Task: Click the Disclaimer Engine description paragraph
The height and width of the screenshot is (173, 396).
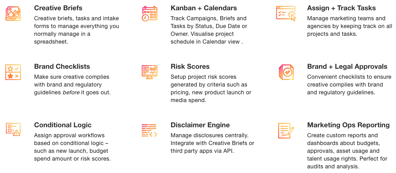Action: coord(212,143)
